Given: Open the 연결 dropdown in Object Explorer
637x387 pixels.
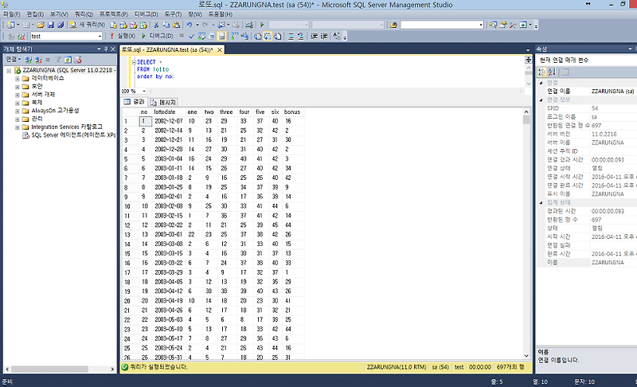Looking at the screenshot, I should pos(13,60).
